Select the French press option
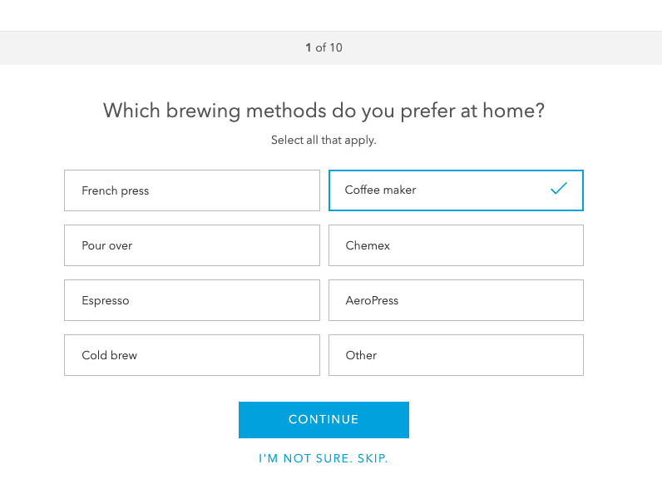 (191, 190)
